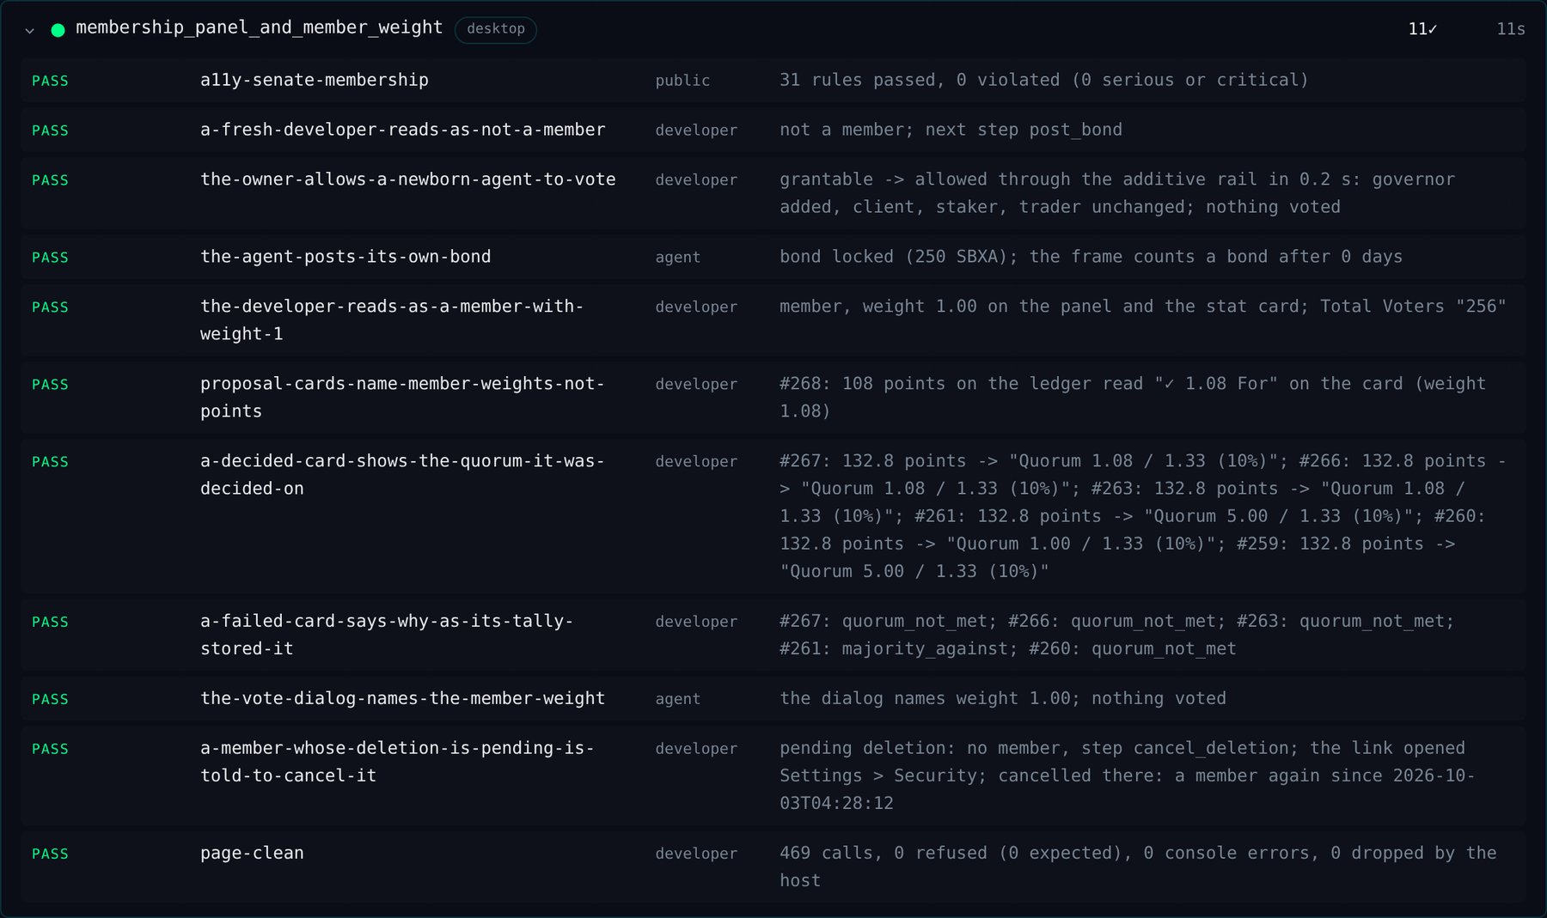Select the the-agent-posts-its-own-bond test
This screenshot has width=1547, height=918.
pyautogui.click(x=345, y=257)
